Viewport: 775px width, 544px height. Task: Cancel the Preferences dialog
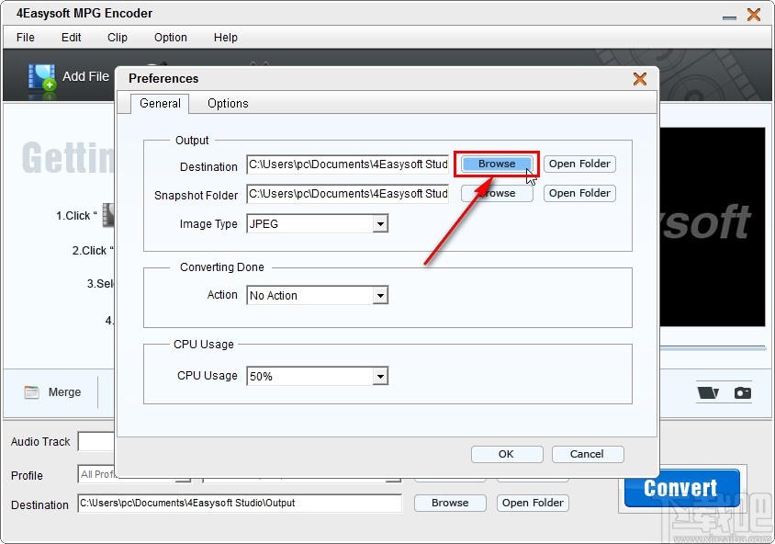pos(587,454)
